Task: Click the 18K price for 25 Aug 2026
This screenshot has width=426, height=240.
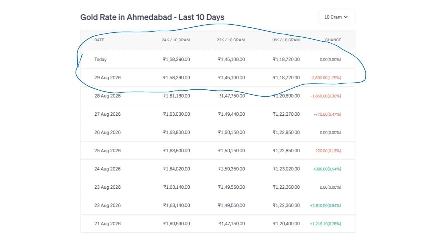Action: (x=286, y=151)
